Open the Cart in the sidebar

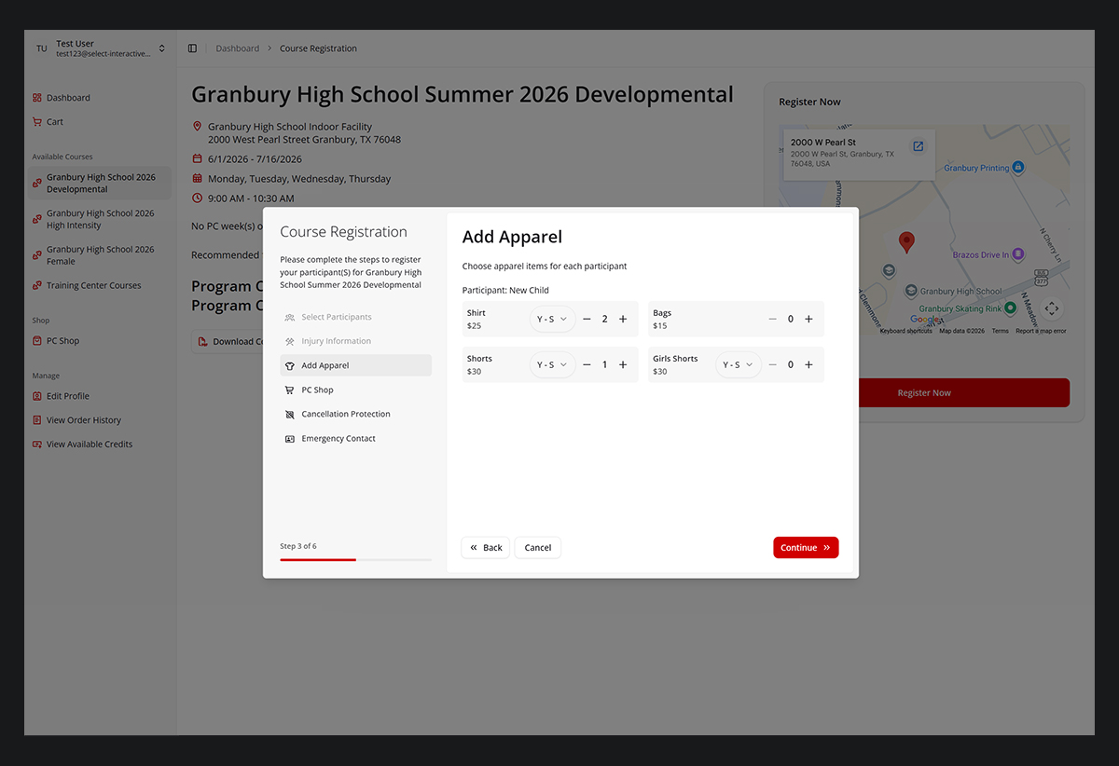pos(53,121)
